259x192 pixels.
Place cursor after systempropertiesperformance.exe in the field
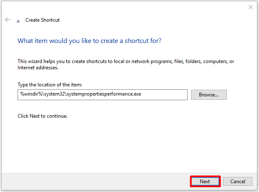pos(142,95)
